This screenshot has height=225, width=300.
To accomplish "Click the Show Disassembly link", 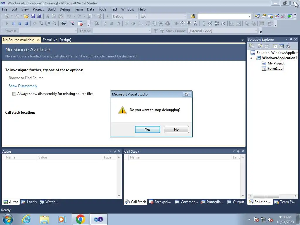I will (x=23, y=86).
